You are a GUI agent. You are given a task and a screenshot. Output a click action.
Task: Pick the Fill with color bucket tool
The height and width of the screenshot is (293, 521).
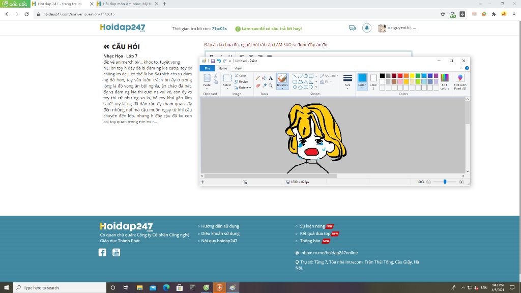[x=264, y=78]
